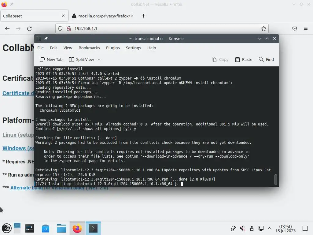Open Konsole Plugins menu
Viewport: 313px width, 235px height.
[x=113, y=48]
